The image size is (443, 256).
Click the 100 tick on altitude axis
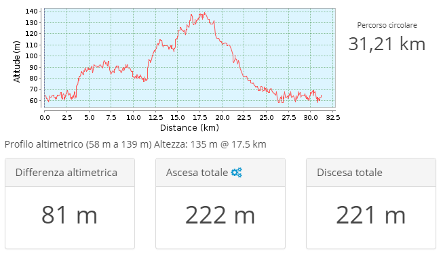click(x=31, y=56)
